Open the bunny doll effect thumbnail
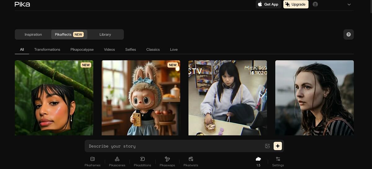 coord(141,97)
